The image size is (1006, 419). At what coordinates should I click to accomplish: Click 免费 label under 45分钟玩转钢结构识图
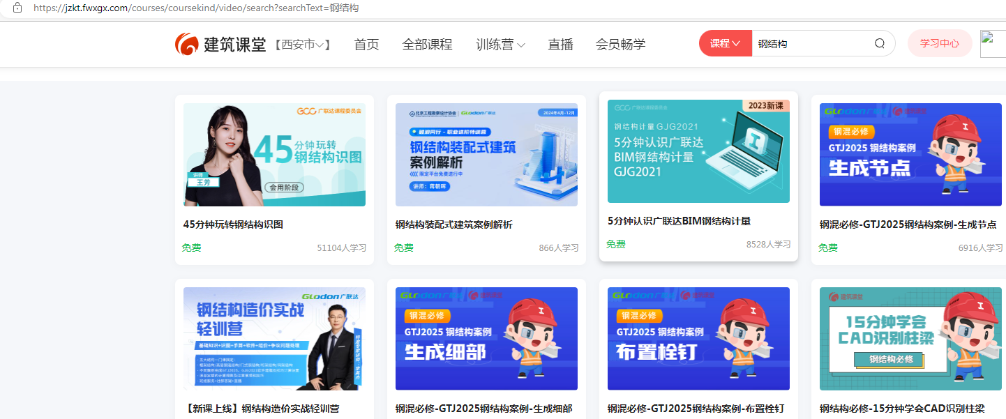pos(191,247)
